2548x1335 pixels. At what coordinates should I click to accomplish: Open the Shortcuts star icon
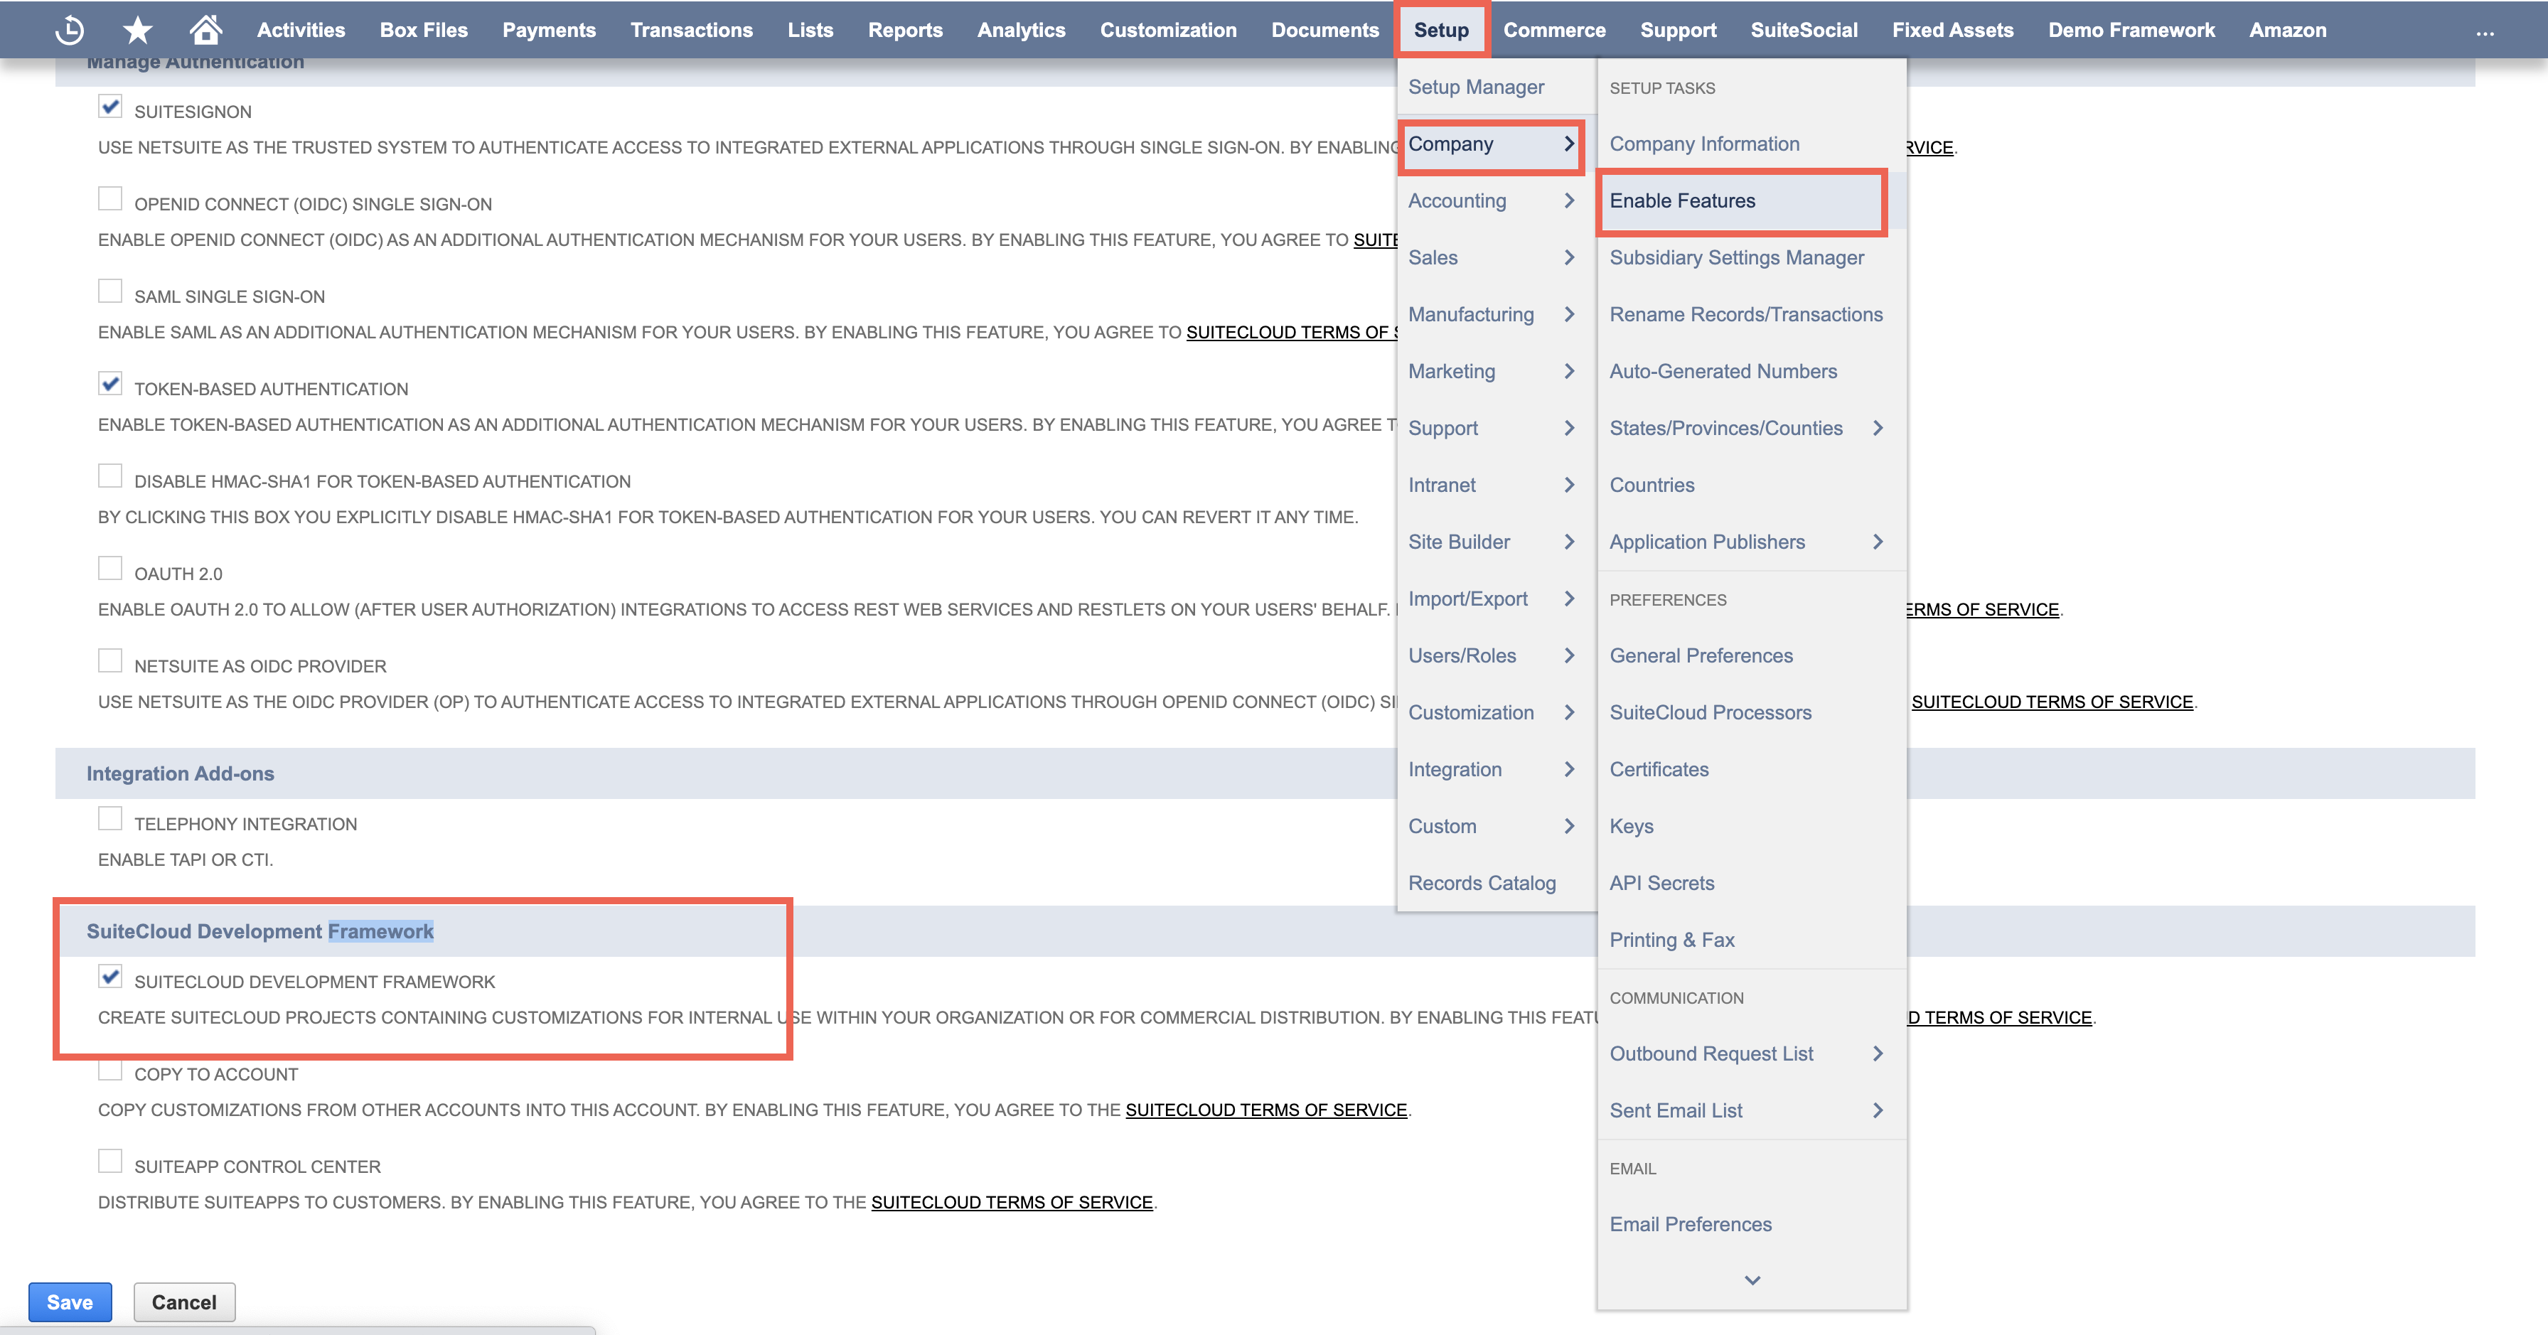click(x=137, y=30)
